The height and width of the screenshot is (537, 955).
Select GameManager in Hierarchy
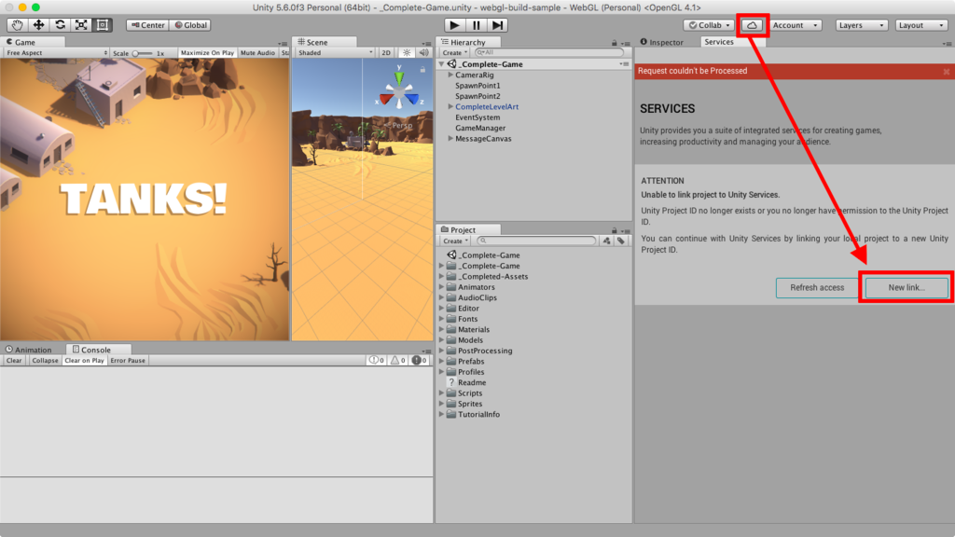(480, 128)
